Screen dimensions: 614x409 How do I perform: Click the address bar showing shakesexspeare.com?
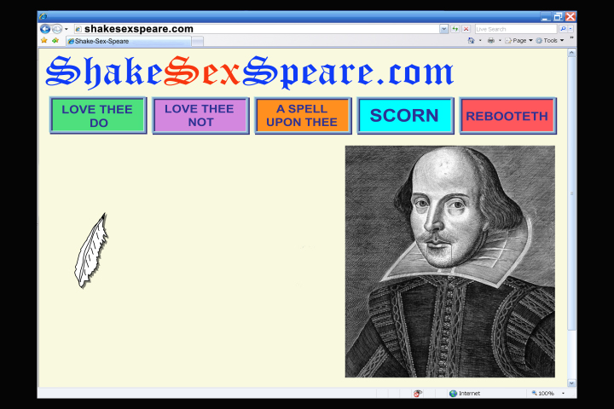[257, 29]
